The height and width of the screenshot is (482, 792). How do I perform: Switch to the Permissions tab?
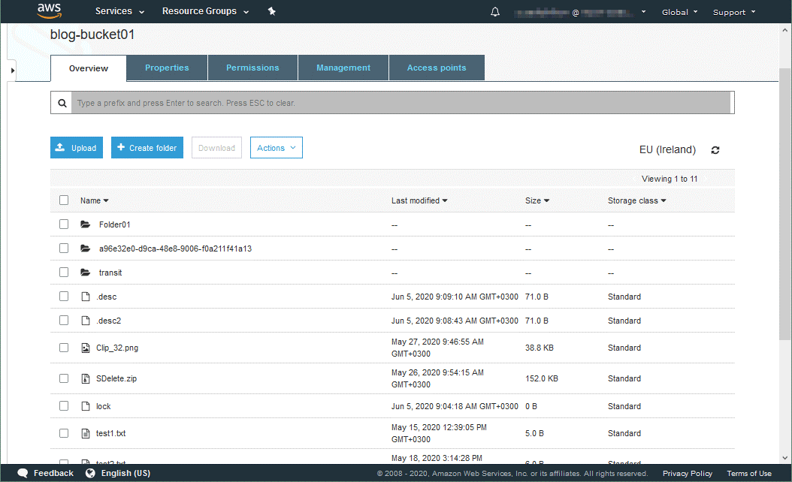(252, 68)
